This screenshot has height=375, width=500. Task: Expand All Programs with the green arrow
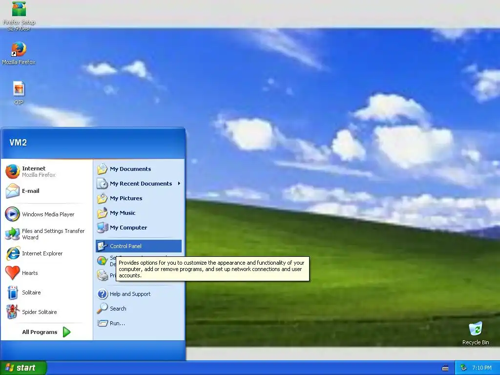click(66, 332)
